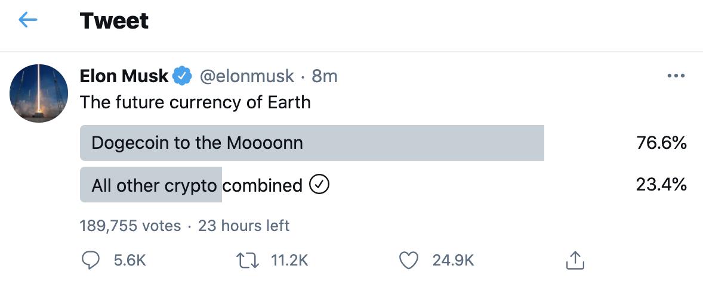The image size is (703, 281).
Task: Click the 'Tweet' page header title
Action: pos(114,21)
